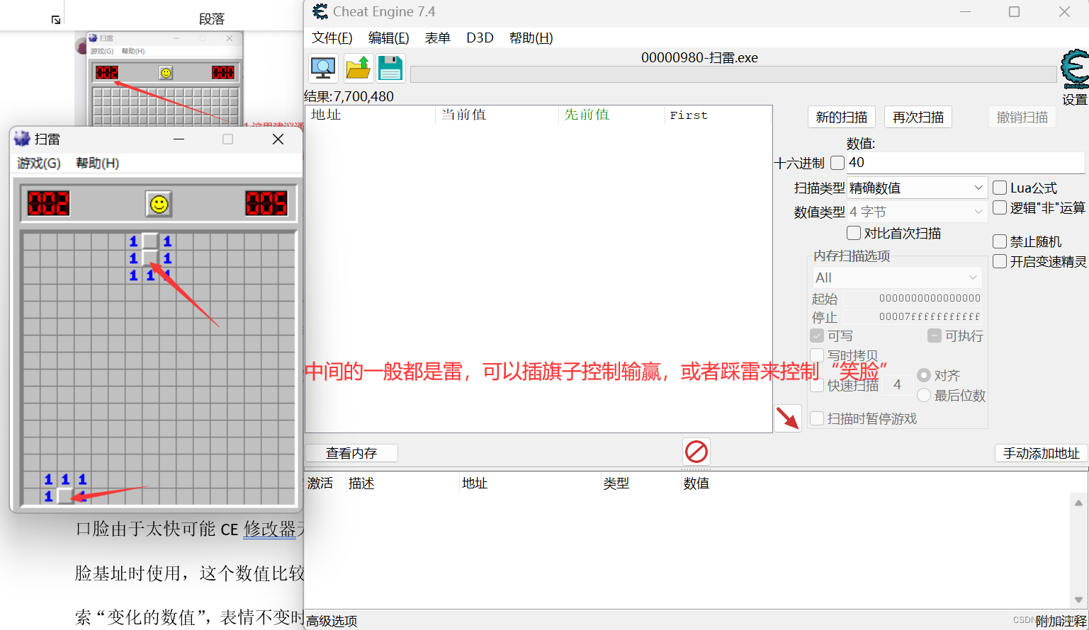The image size is (1089, 630).
Task: Click the red clear-list prohibition icon
Action: click(696, 452)
